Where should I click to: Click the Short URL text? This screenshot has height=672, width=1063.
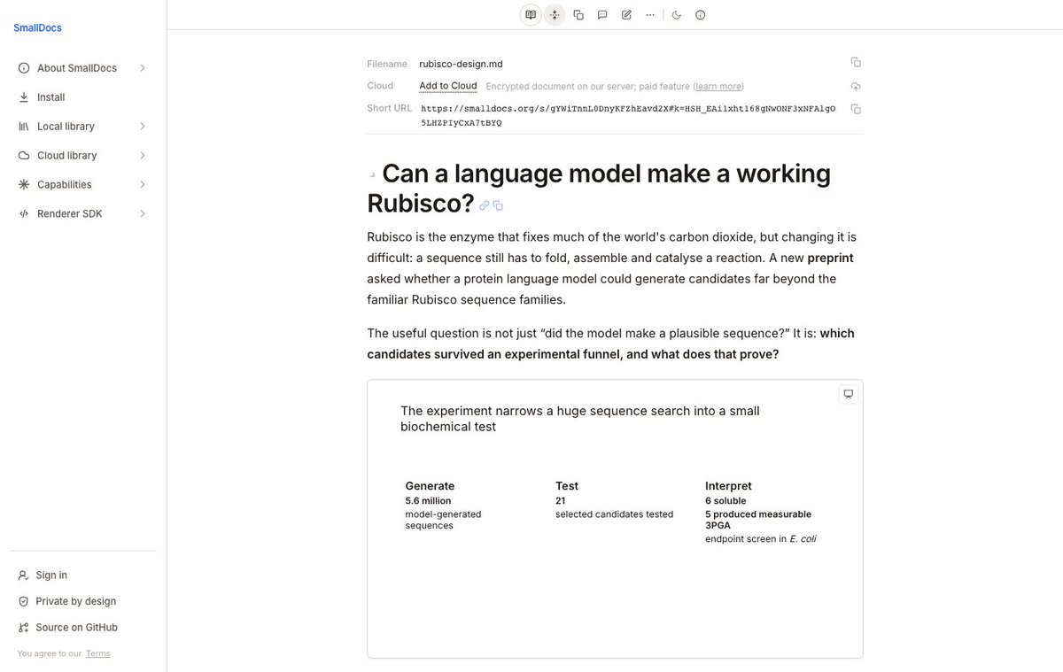click(x=628, y=116)
